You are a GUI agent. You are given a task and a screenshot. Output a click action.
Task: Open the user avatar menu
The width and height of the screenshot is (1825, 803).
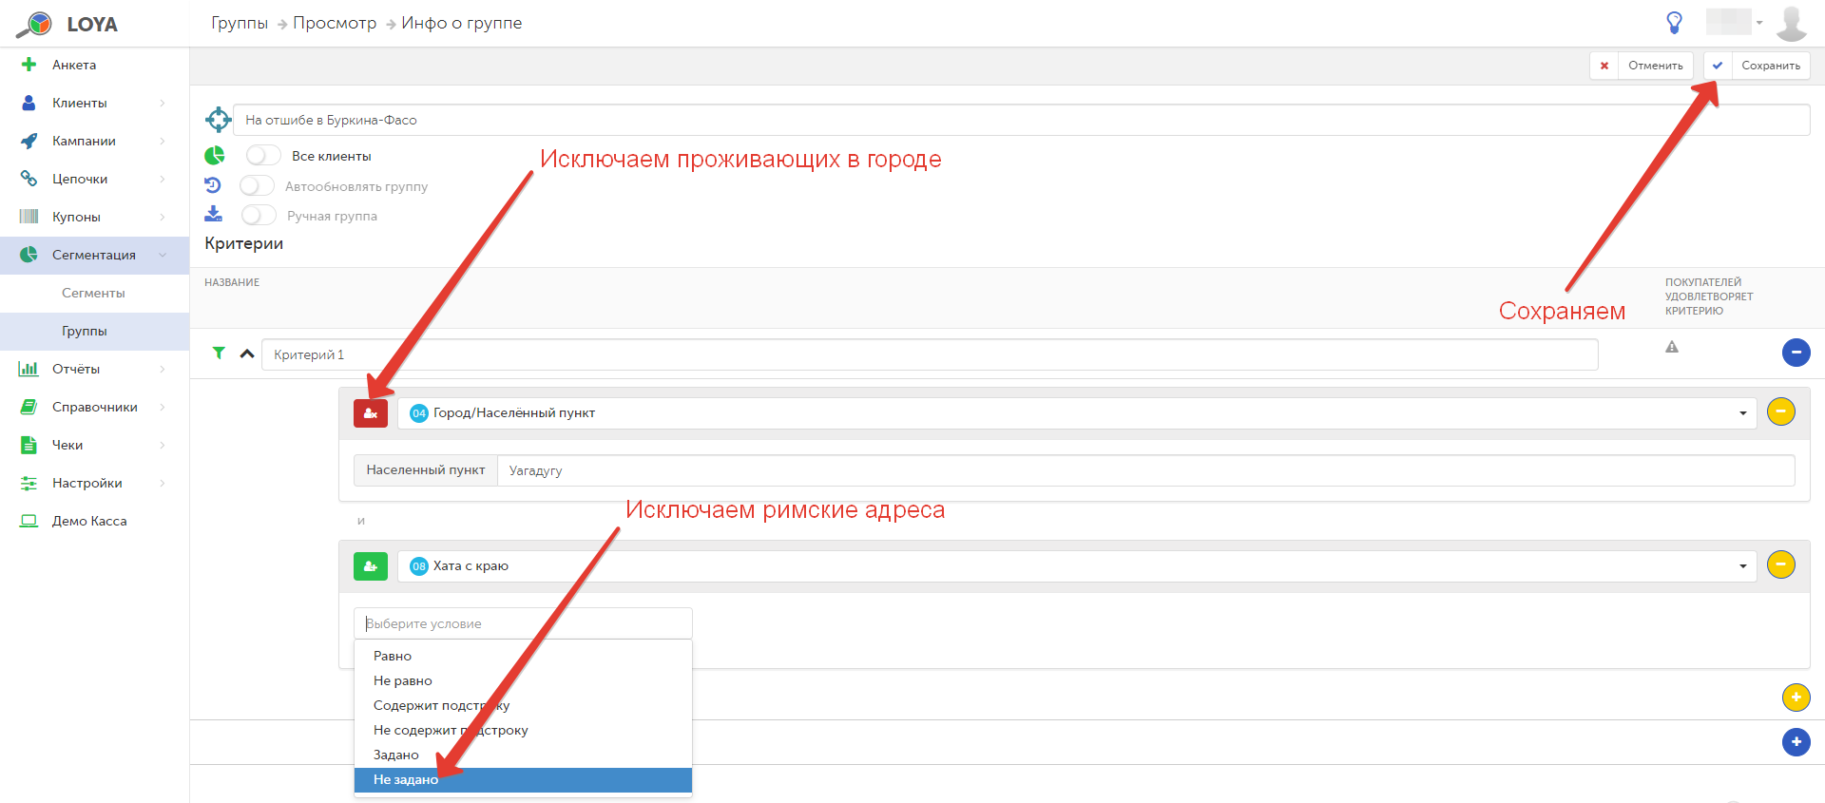coord(1792,23)
